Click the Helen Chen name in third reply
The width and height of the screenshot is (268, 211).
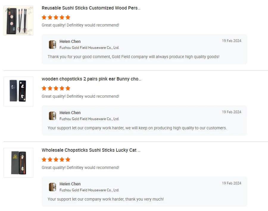[70, 184]
